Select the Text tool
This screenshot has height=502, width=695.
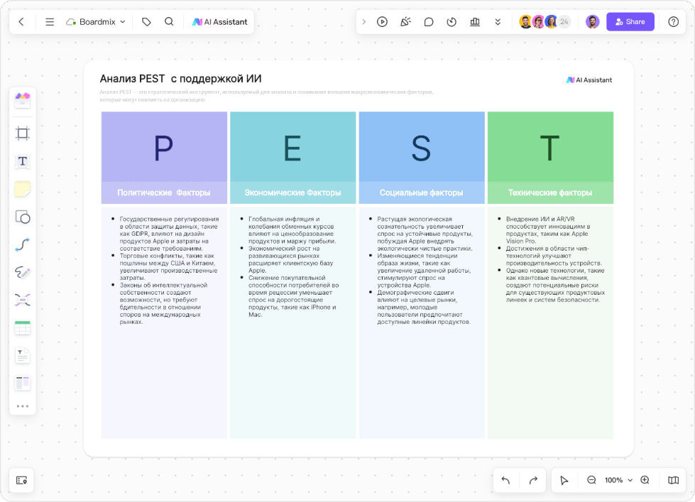point(23,161)
